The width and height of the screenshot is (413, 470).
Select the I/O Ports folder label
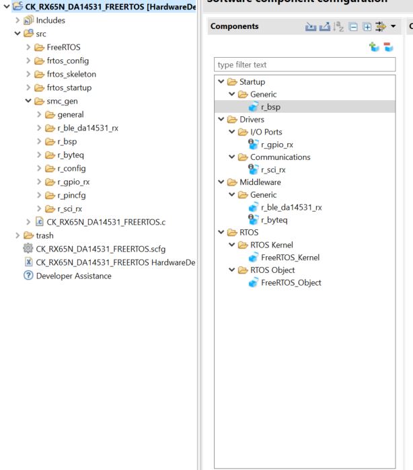tap(266, 132)
